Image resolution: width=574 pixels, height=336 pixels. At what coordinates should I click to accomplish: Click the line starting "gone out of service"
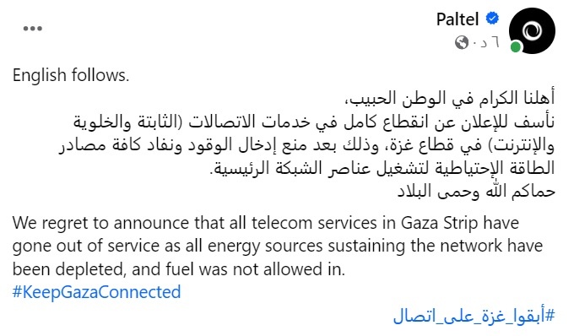point(278,246)
